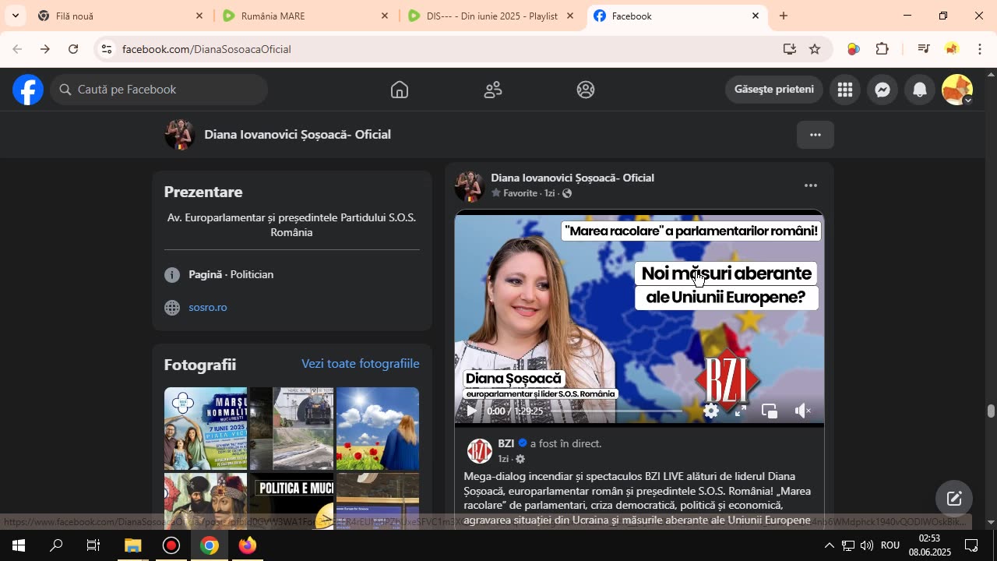997x561 pixels.
Task: Open Windows taskbar search
Action: click(x=56, y=545)
